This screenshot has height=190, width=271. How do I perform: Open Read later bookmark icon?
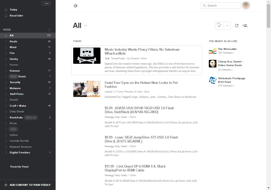tap(6, 15)
